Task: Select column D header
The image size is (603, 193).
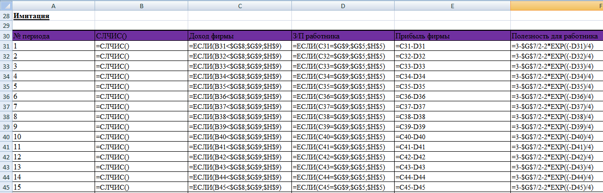Action: coord(343,5)
